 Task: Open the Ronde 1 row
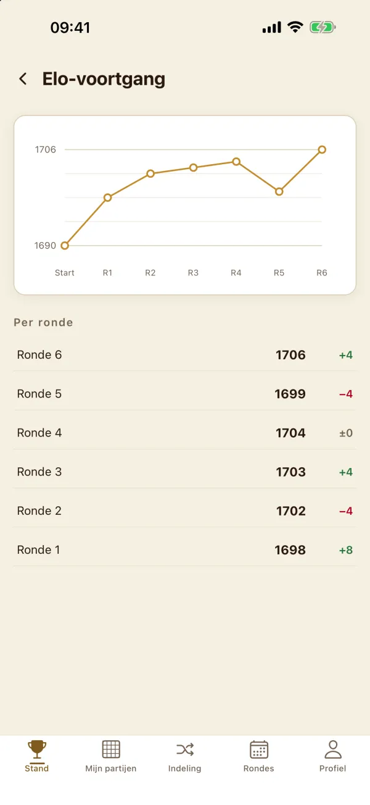coord(185,549)
